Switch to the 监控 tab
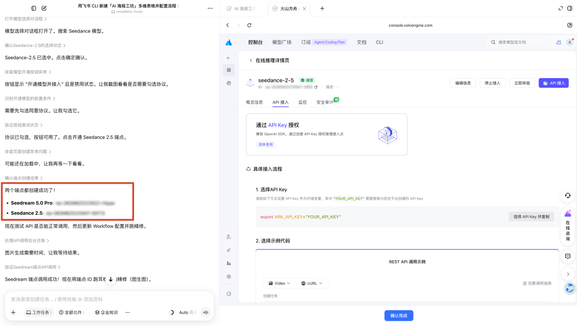577x326 pixels. (x=302, y=102)
